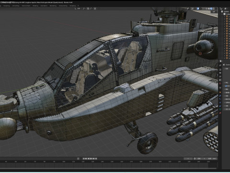Image resolution: width=230 pixels, height=173 pixels.
Task: Jump to timeline start frame
Action: click(84, 159)
